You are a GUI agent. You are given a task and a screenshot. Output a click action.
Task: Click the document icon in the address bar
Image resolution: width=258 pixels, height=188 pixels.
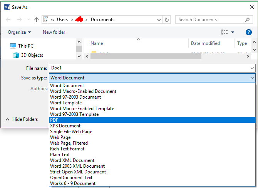point(46,20)
